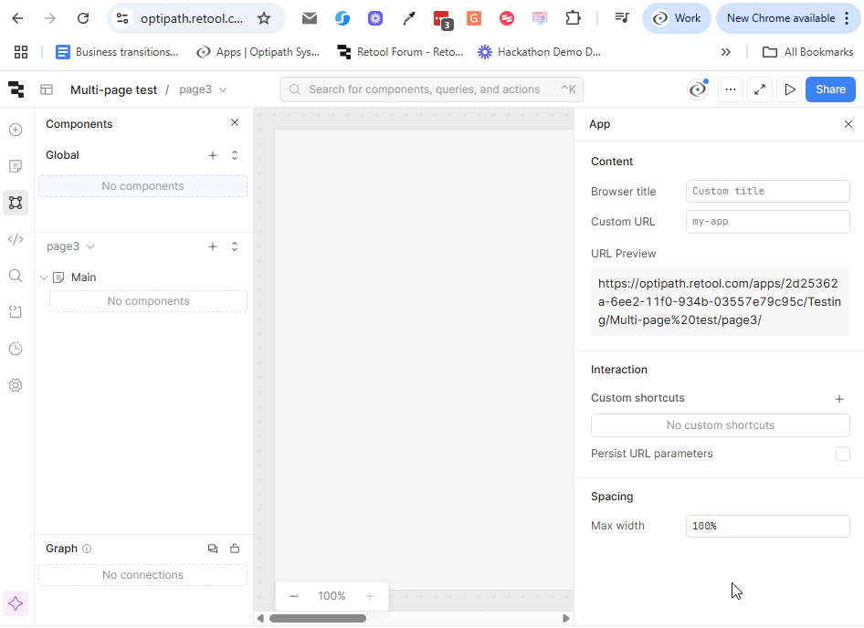Open the search sidebar icon
This screenshot has height=628, width=864.
click(x=16, y=276)
